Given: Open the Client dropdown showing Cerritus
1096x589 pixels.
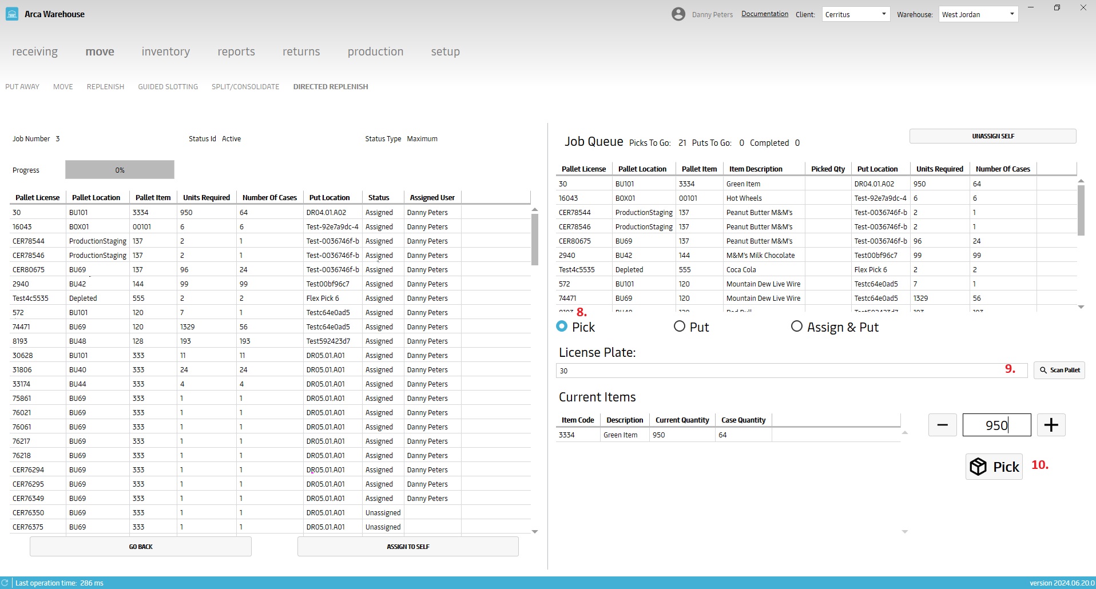Looking at the screenshot, I should click(x=856, y=14).
